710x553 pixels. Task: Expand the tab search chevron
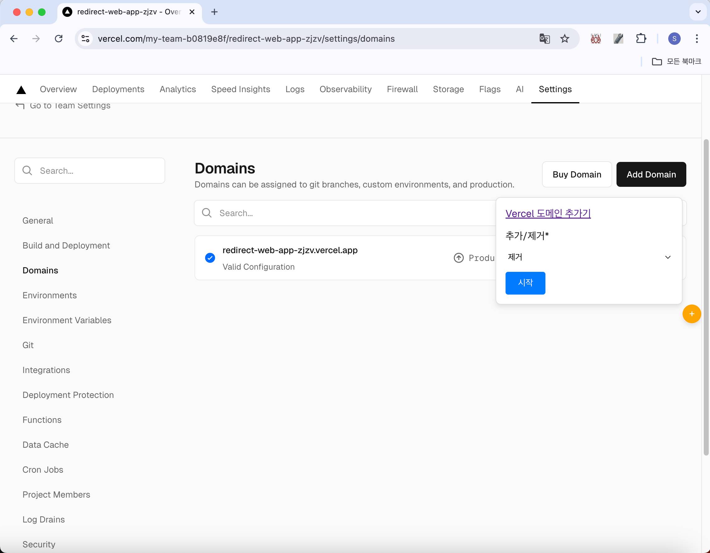pos(698,12)
